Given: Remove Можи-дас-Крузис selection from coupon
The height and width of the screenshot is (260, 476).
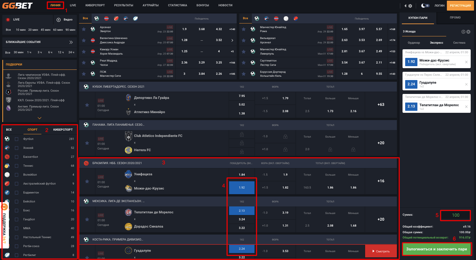Looking at the screenshot, I should click(x=466, y=62).
